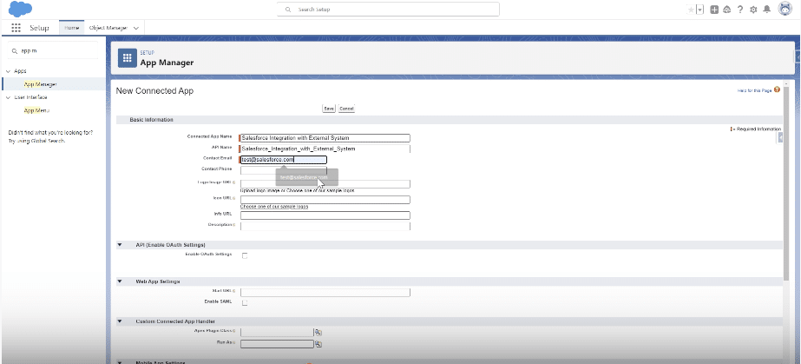
Task: Click the Favorites star icon
Action: coord(691,10)
